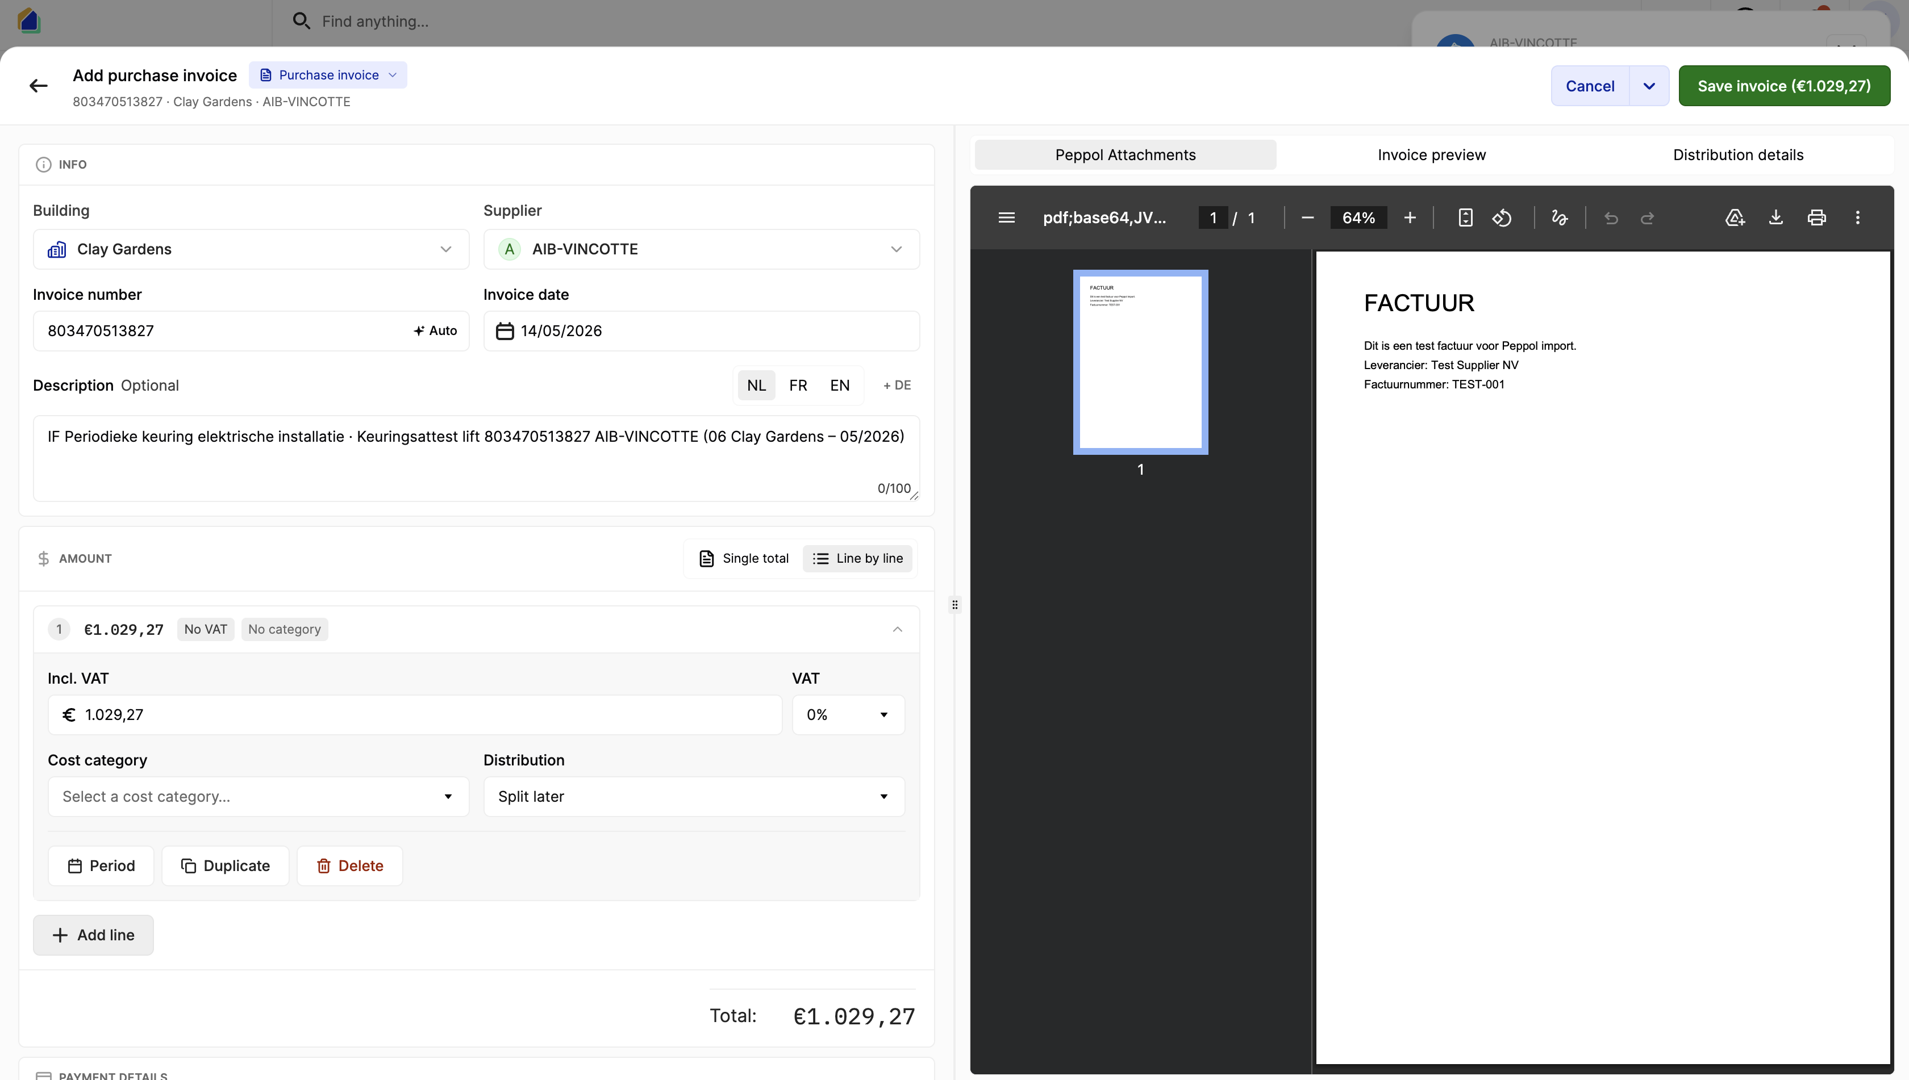1909x1080 pixels.
Task: Click the FACTUUR heading in the PDF
Action: click(1419, 303)
